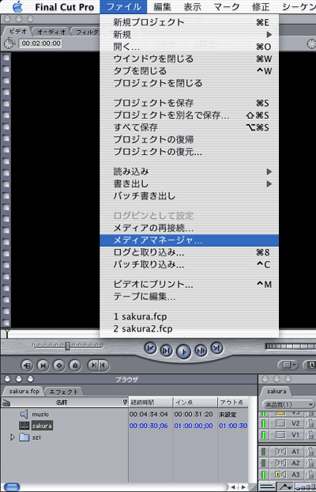The width and height of the screenshot is (316, 492).
Task: Expand the szi bin disclosure triangle
Action: [x=13, y=437]
